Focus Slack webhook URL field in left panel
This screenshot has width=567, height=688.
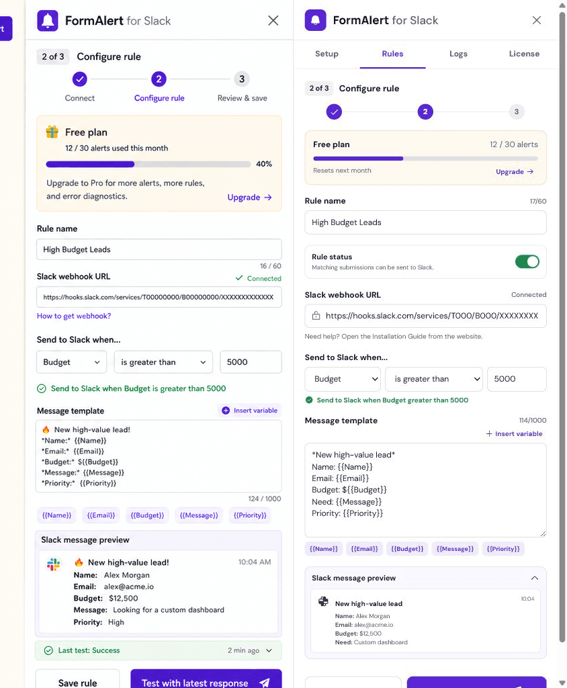(x=159, y=297)
